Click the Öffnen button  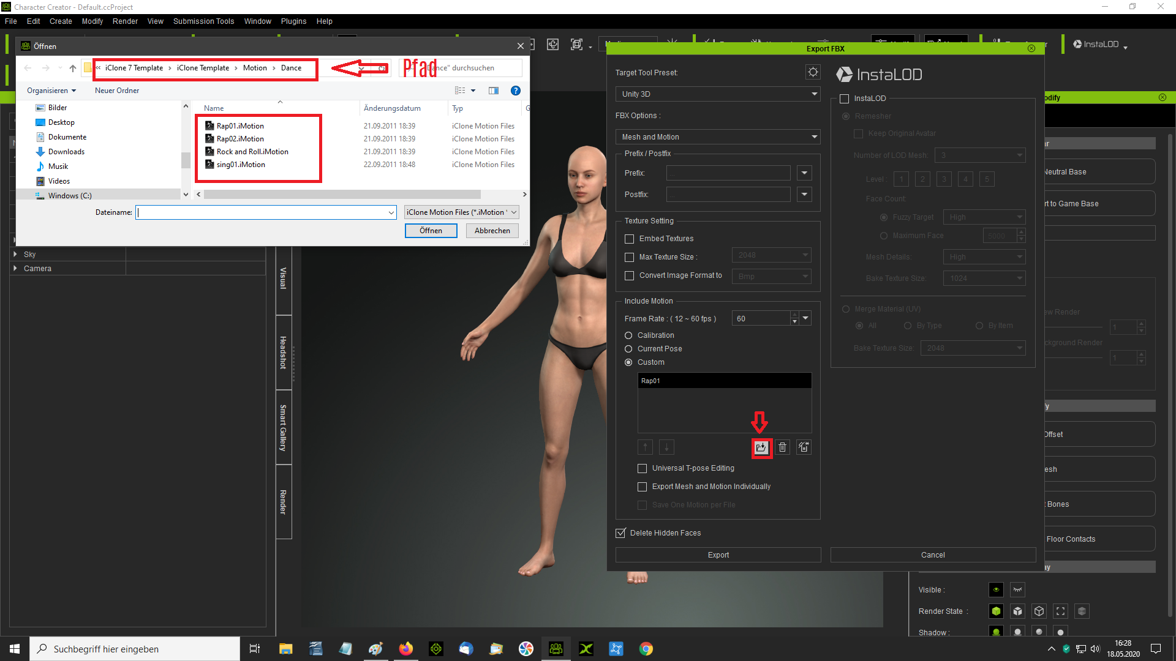tap(431, 231)
